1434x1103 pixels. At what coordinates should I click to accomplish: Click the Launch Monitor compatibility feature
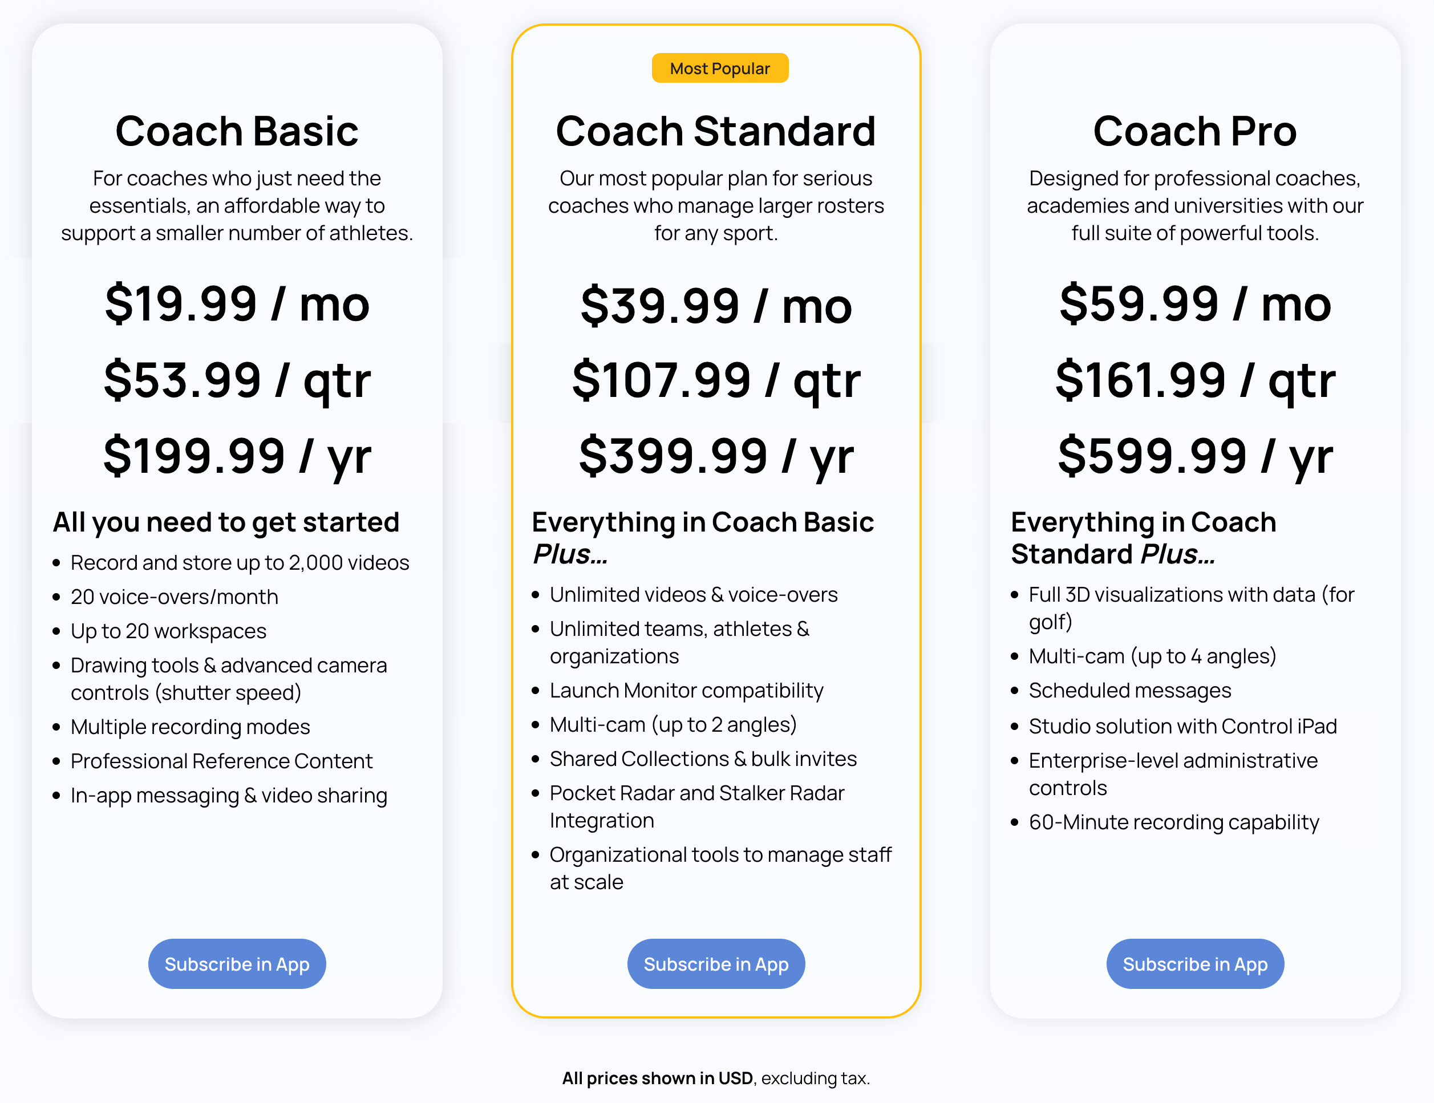[686, 691]
